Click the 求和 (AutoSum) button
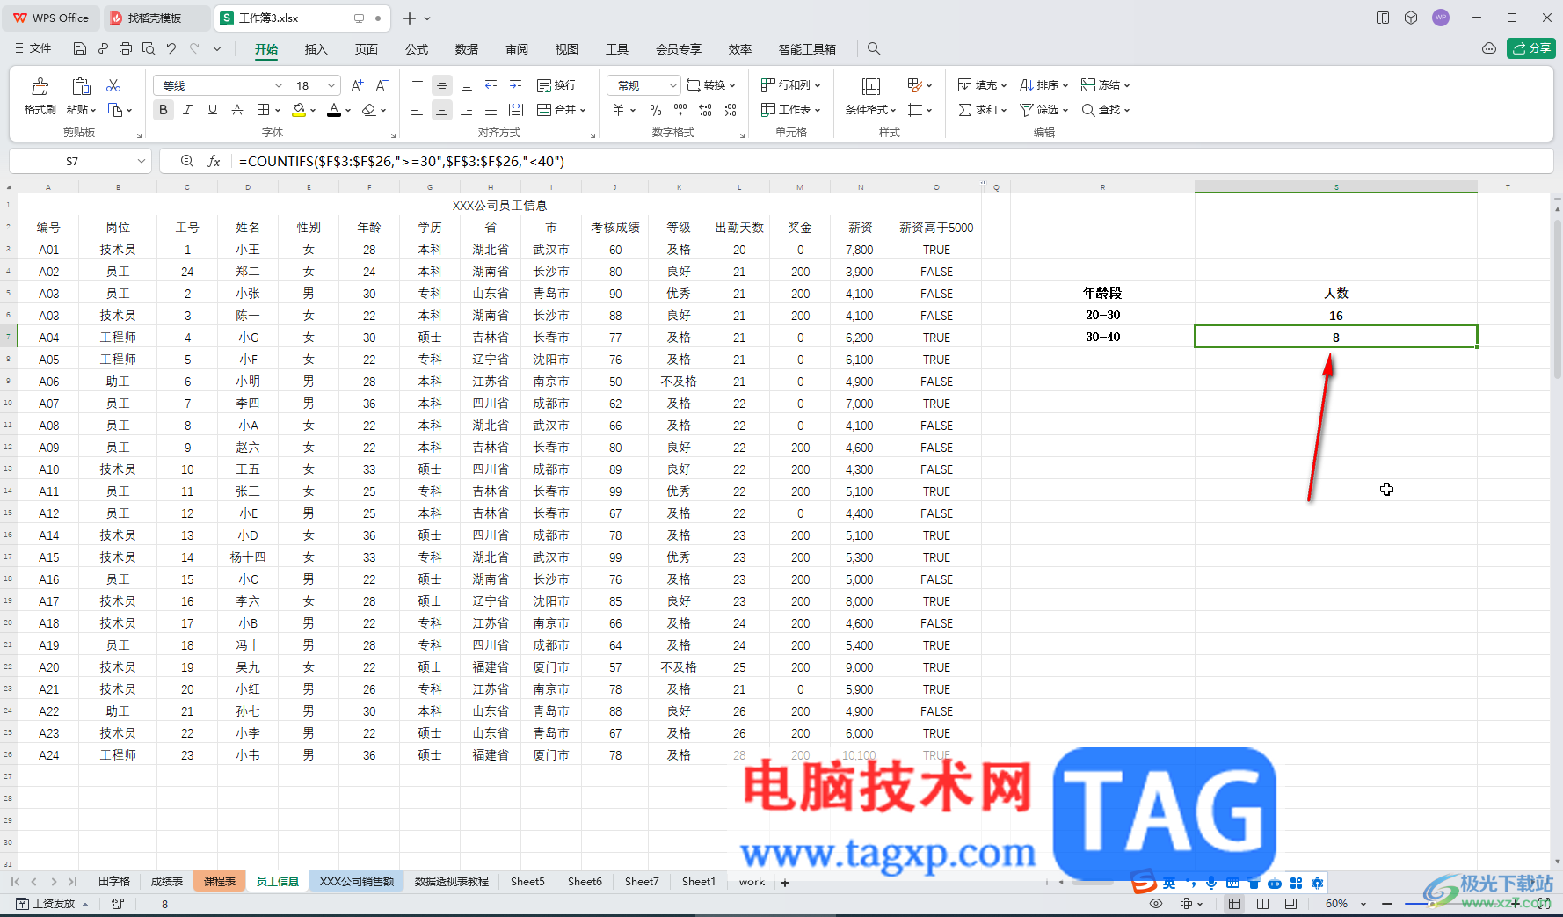 point(981,110)
